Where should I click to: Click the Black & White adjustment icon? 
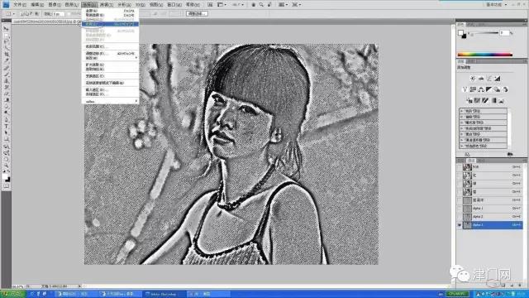[x=488, y=89]
